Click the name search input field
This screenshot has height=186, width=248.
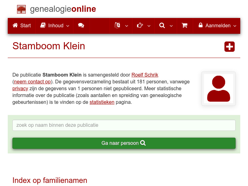[x=124, y=125]
